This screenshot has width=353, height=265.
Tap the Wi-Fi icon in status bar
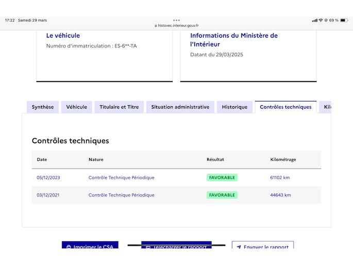[x=321, y=20]
